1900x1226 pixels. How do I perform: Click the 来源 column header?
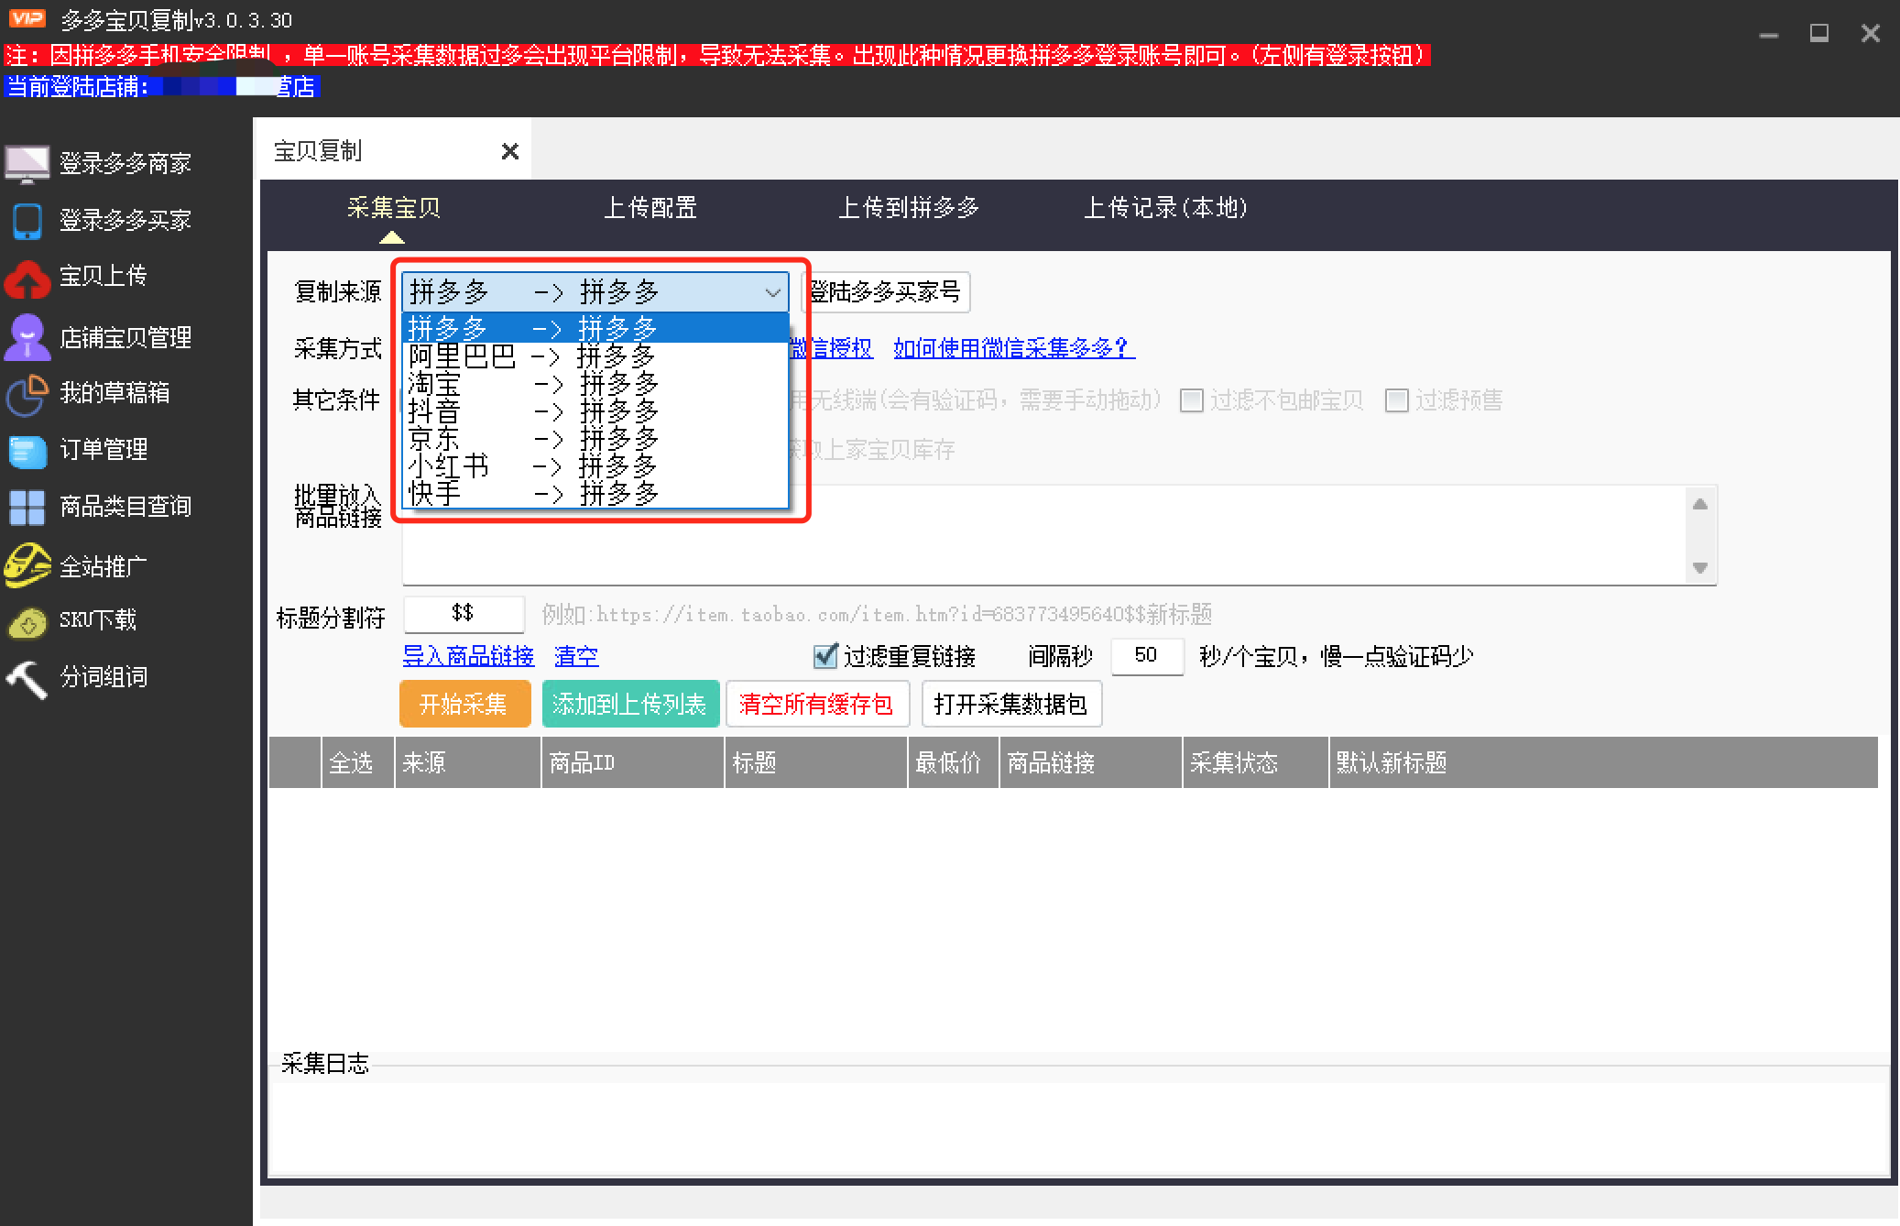pyautogui.click(x=467, y=762)
